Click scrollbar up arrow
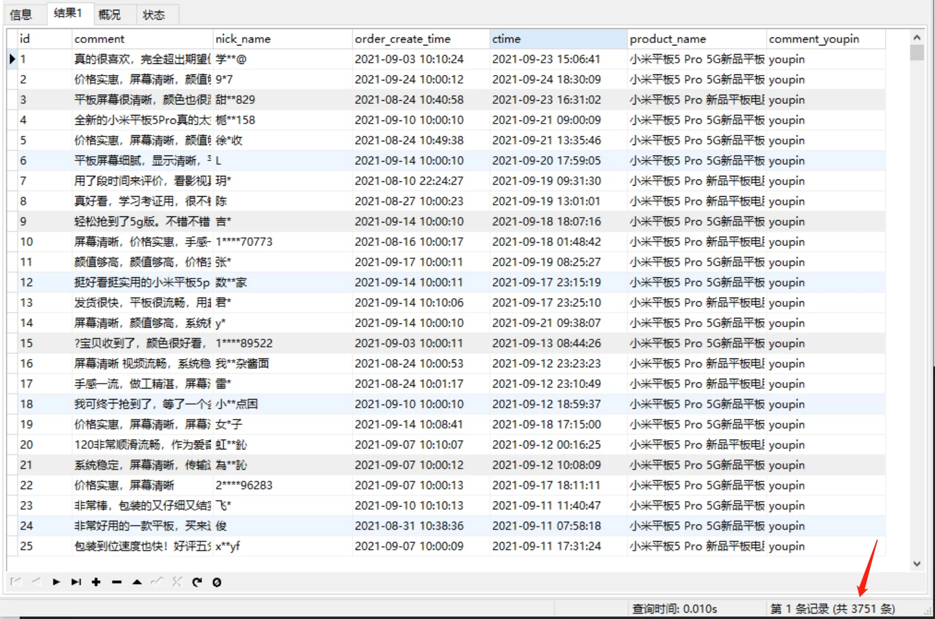This screenshot has height=619, width=935. point(917,37)
